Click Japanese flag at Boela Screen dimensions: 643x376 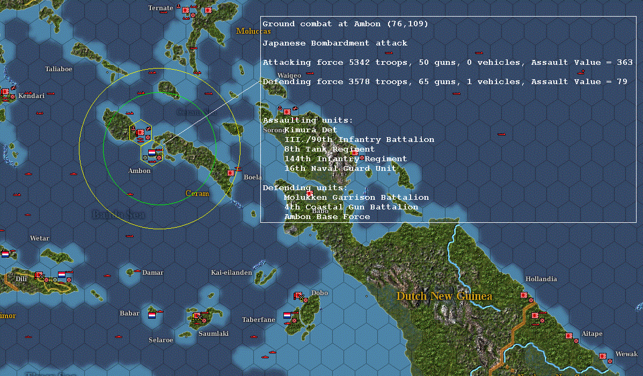[x=231, y=173]
